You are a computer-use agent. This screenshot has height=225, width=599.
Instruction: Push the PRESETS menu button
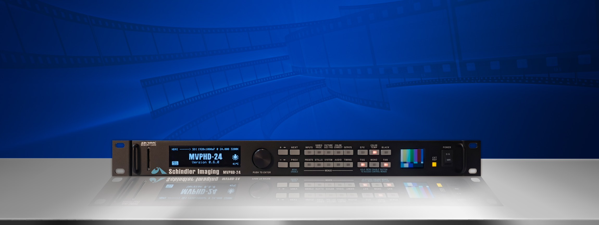click(x=309, y=165)
